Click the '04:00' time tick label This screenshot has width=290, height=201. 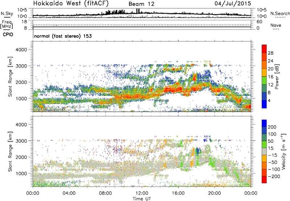(69, 193)
